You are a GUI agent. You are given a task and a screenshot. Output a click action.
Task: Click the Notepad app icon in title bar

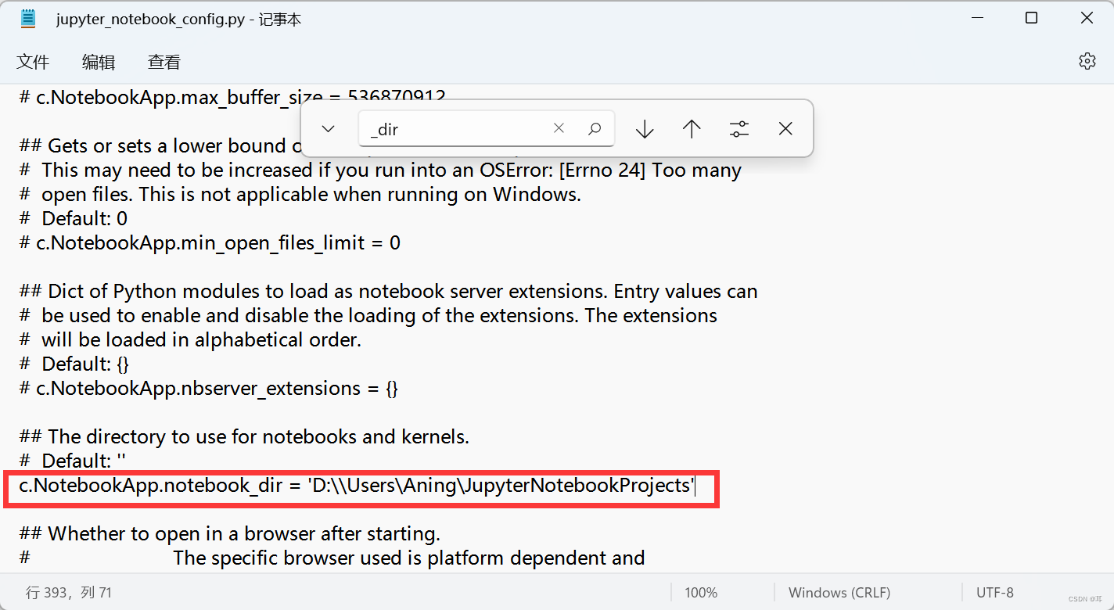(28, 19)
